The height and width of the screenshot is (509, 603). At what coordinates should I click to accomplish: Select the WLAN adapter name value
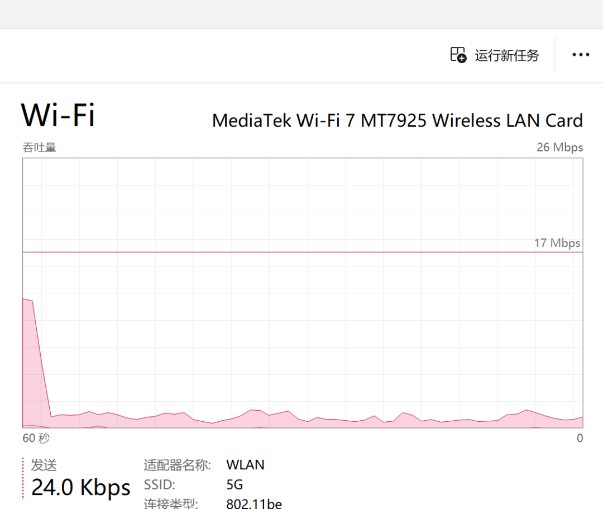[245, 465]
